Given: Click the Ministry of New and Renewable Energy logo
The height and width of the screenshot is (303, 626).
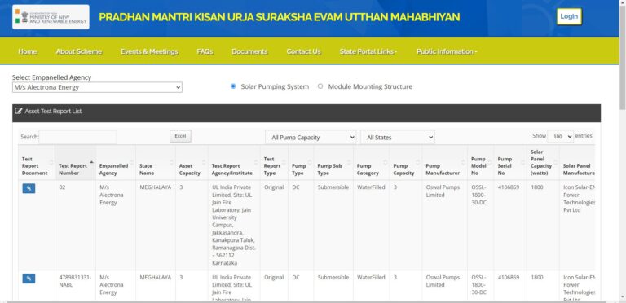Looking at the screenshot, I should [x=51, y=17].
